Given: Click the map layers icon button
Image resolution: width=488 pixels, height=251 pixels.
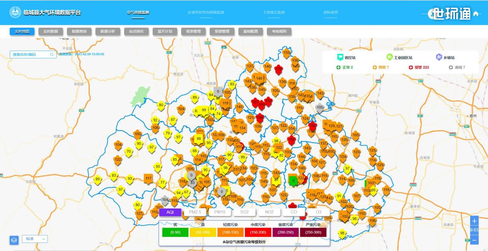Looking at the screenshot, I should click(14, 240).
